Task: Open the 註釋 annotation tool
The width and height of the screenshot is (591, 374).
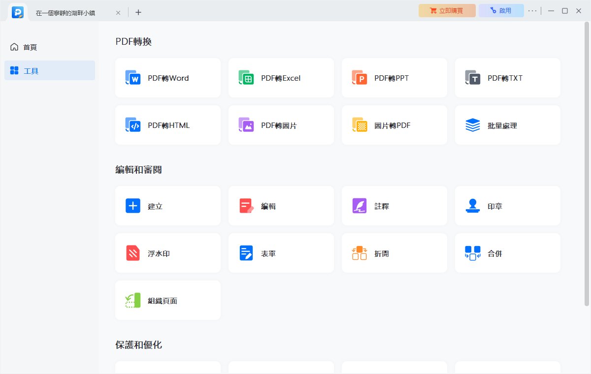Action: [x=394, y=206]
